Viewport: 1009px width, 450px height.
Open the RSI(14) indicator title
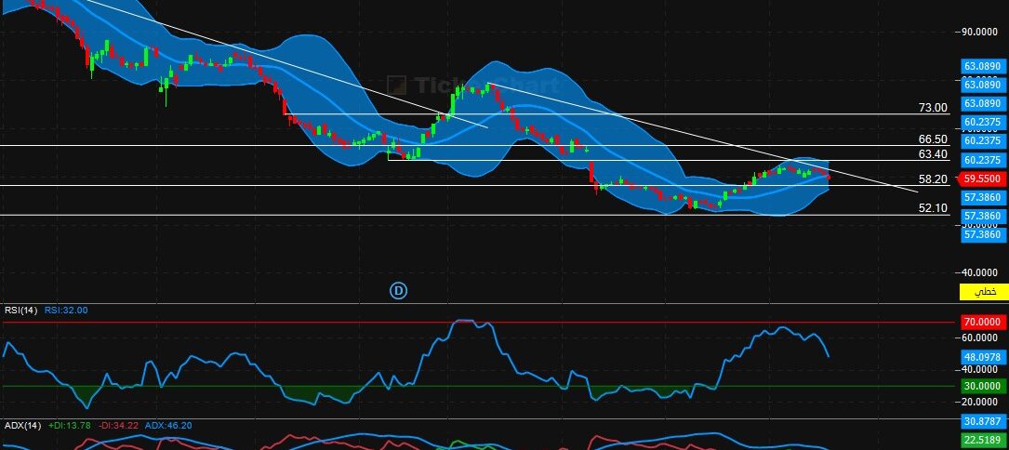point(20,311)
